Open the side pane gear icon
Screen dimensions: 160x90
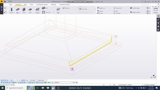pyautogui.click(x=158, y=23)
